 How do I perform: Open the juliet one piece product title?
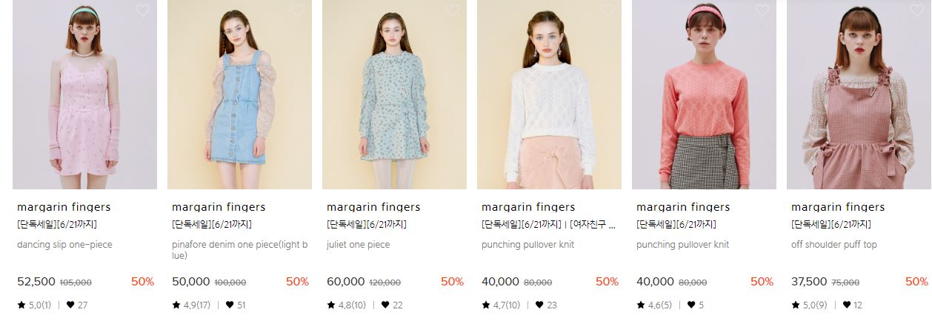[358, 245]
